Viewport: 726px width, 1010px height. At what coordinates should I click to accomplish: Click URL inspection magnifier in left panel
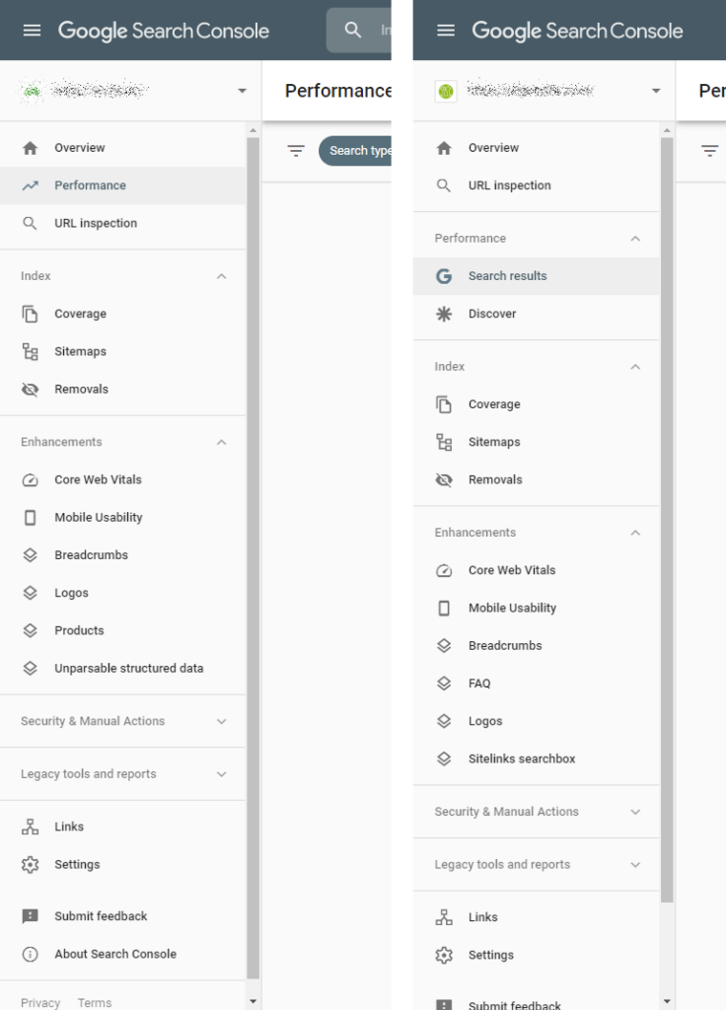coord(30,224)
